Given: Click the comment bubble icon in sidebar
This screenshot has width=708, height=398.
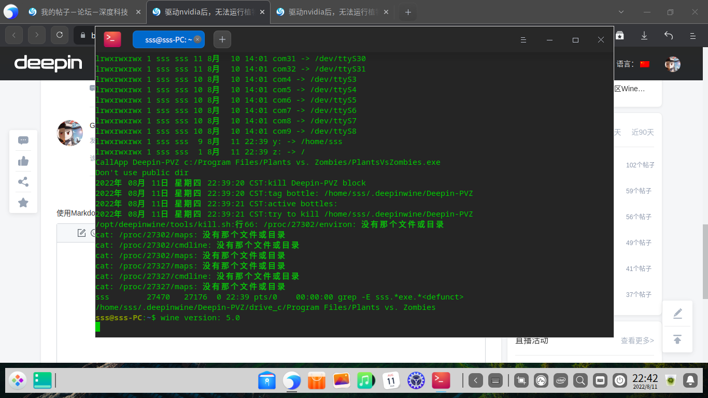Looking at the screenshot, I should coord(23,140).
